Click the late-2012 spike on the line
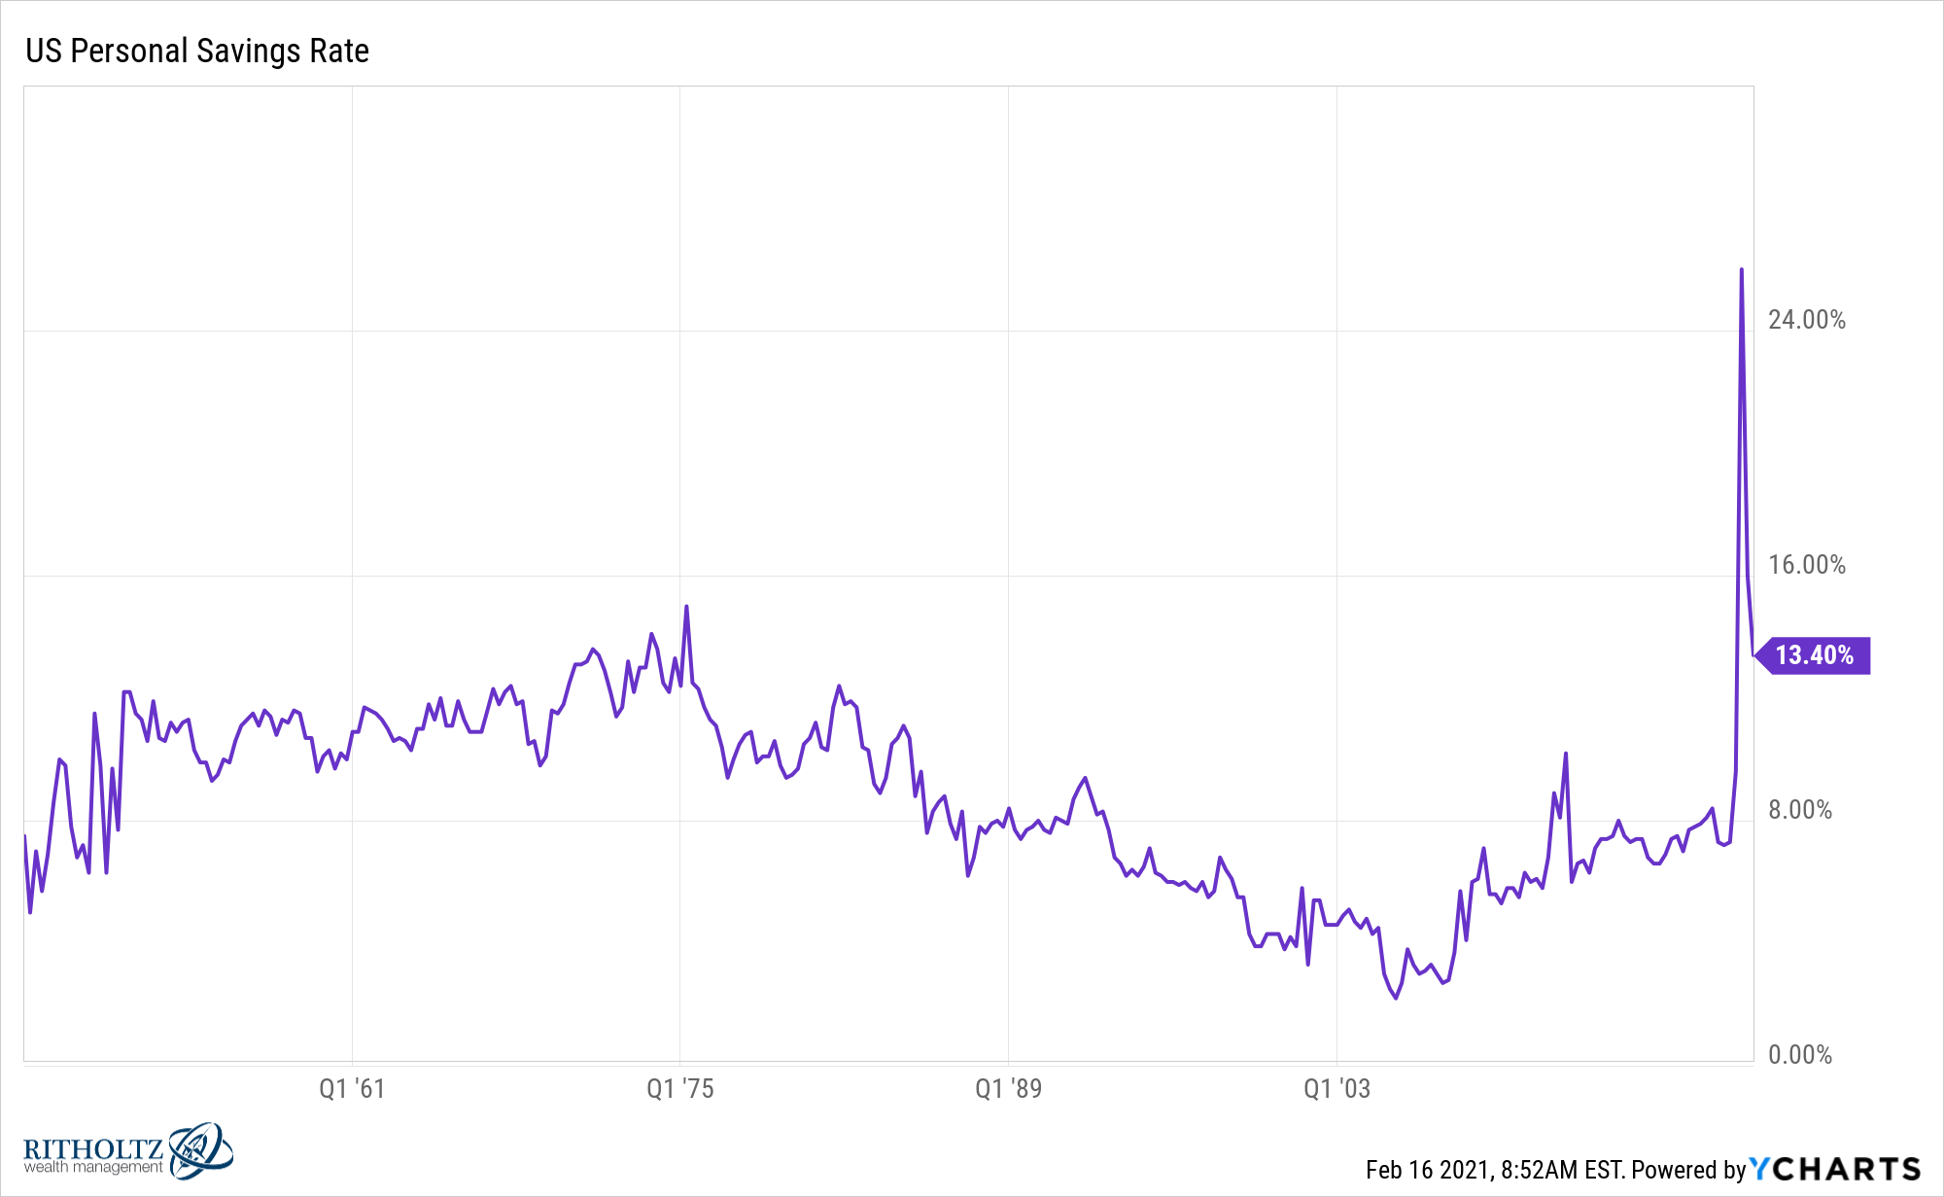Screen dimensions: 1944x1197 (1565, 754)
